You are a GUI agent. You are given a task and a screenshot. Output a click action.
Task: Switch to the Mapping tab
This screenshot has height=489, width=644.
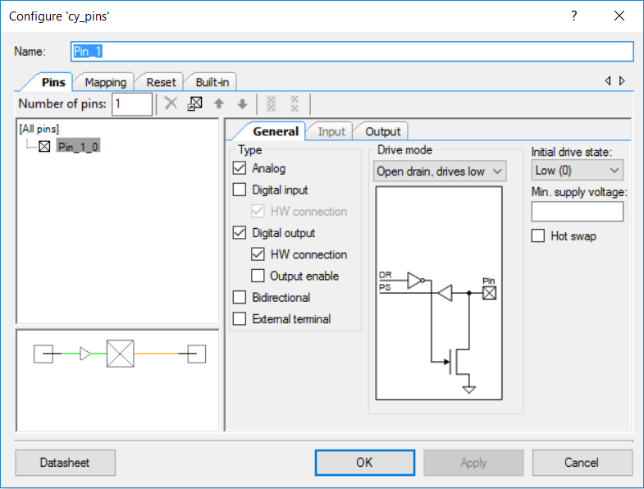106,82
